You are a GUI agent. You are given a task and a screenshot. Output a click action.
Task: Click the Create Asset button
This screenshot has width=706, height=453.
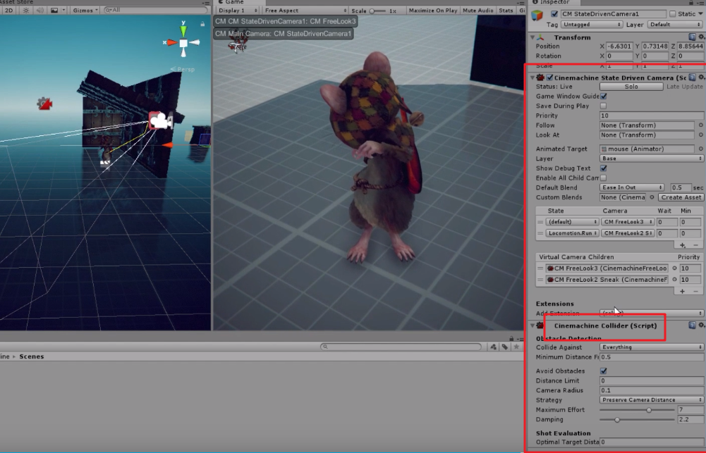point(681,197)
